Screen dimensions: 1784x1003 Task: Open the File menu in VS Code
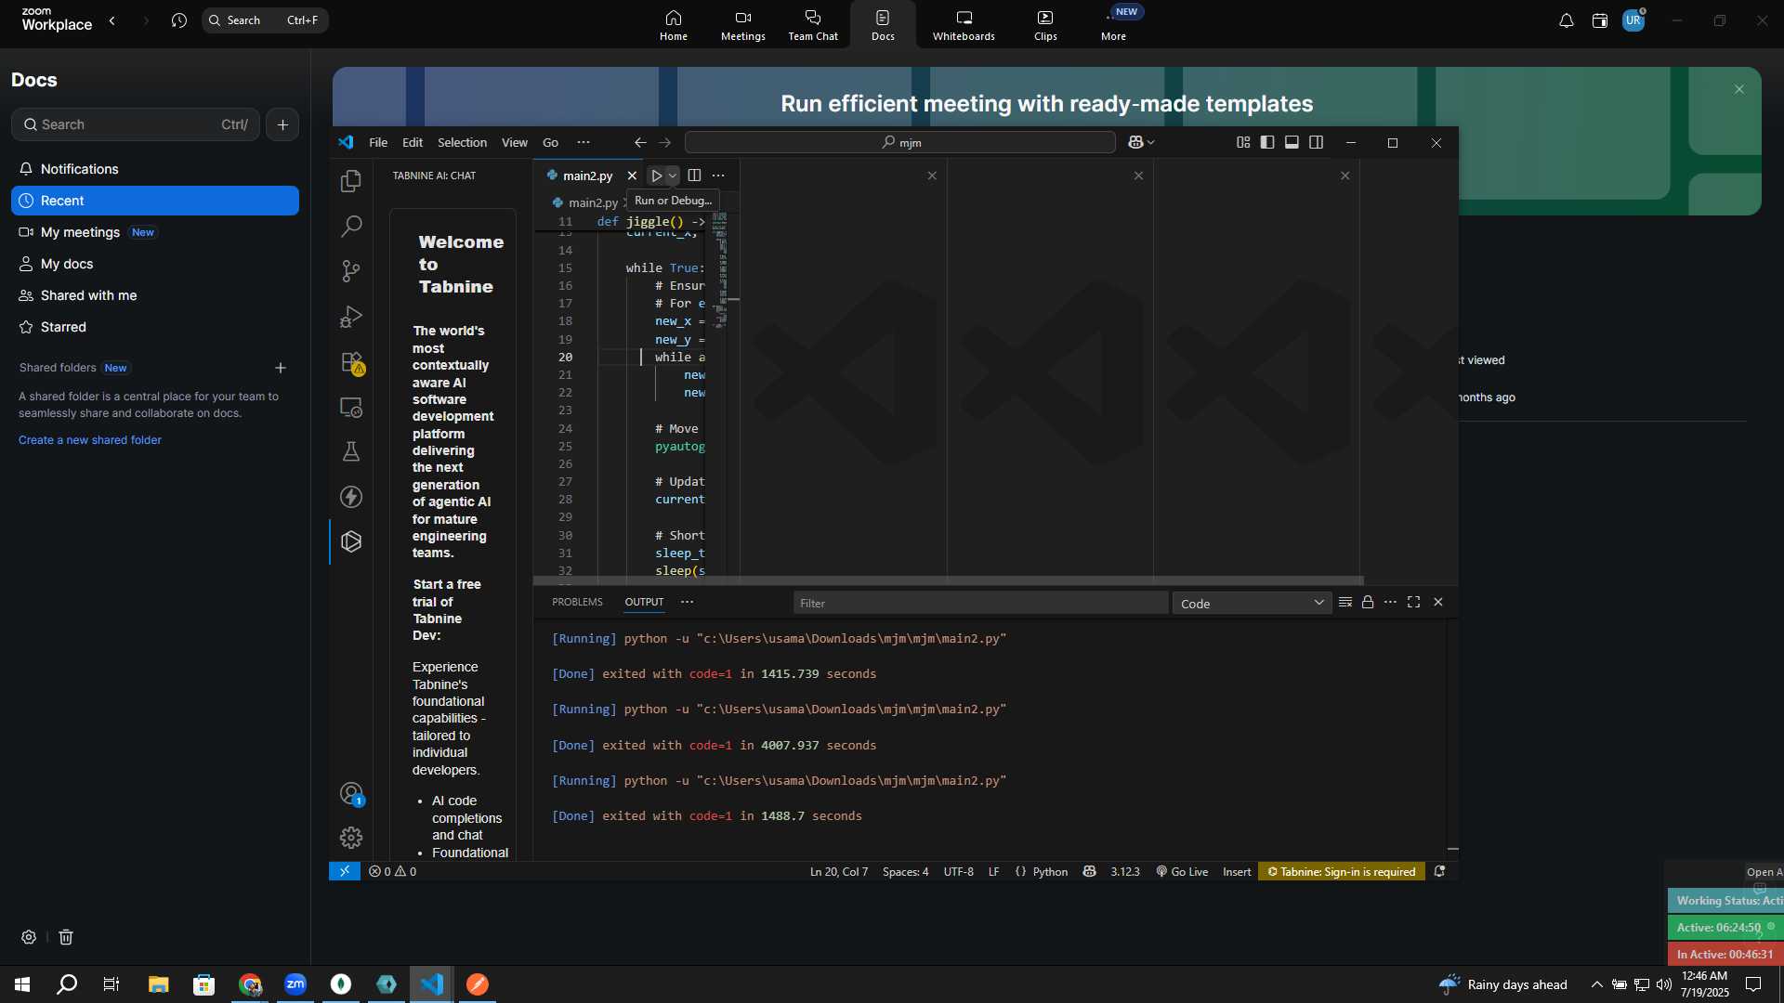(378, 142)
